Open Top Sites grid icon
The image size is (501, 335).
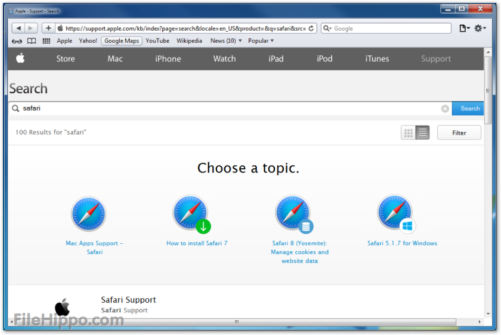(46, 41)
